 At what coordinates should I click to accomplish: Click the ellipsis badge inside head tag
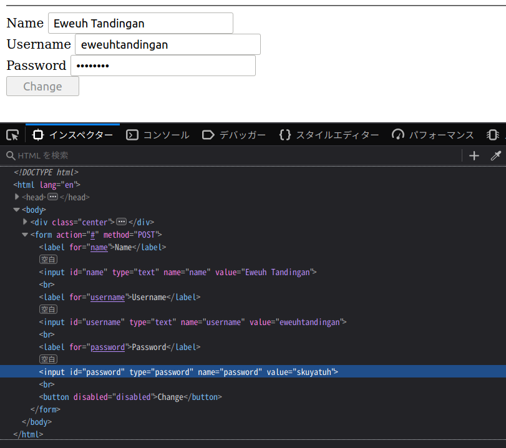52,197
